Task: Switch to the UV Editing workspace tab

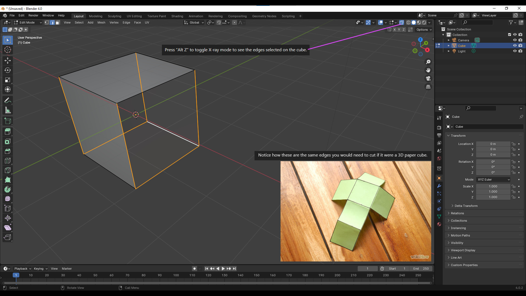Action: click(134, 16)
